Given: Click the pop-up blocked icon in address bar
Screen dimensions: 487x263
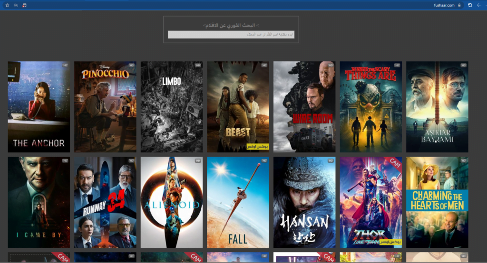Looking at the screenshot, I should point(24,5).
